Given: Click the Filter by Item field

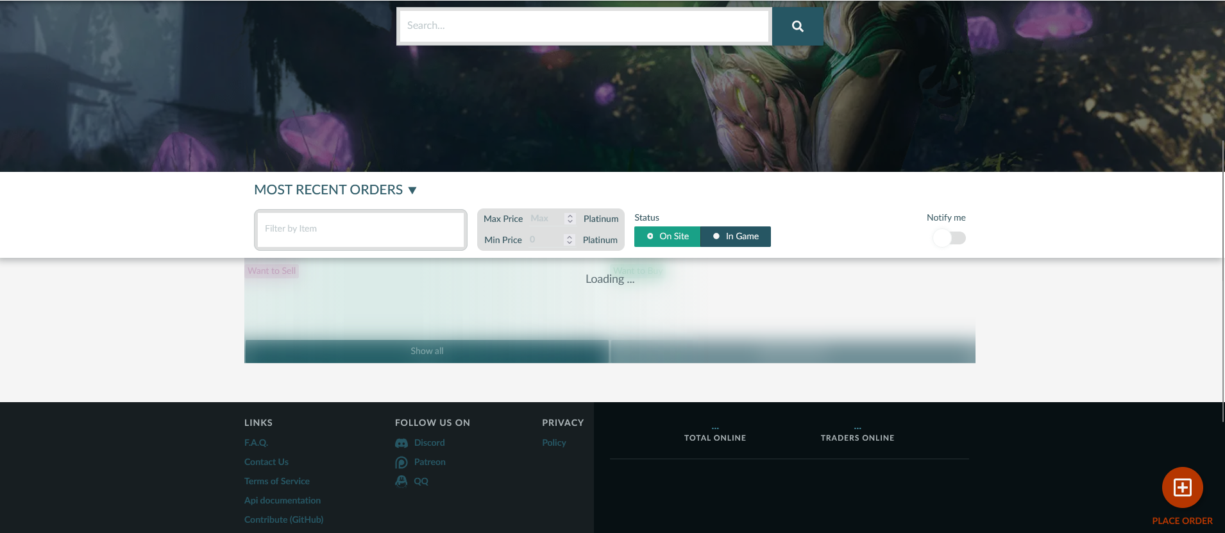Looking at the screenshot, I should click(360, 230).
